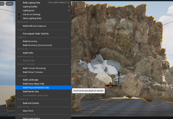Select Build Virtual Textures
This screenshot has width=173, height=119.
pos(33,72)
